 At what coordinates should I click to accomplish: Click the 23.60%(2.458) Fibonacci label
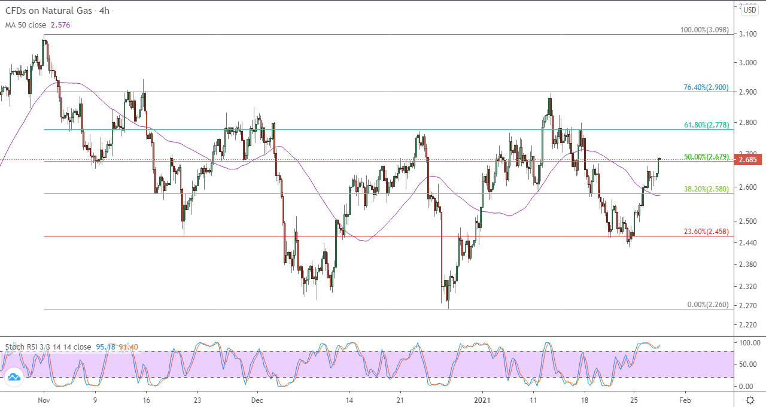pos(706,232)
